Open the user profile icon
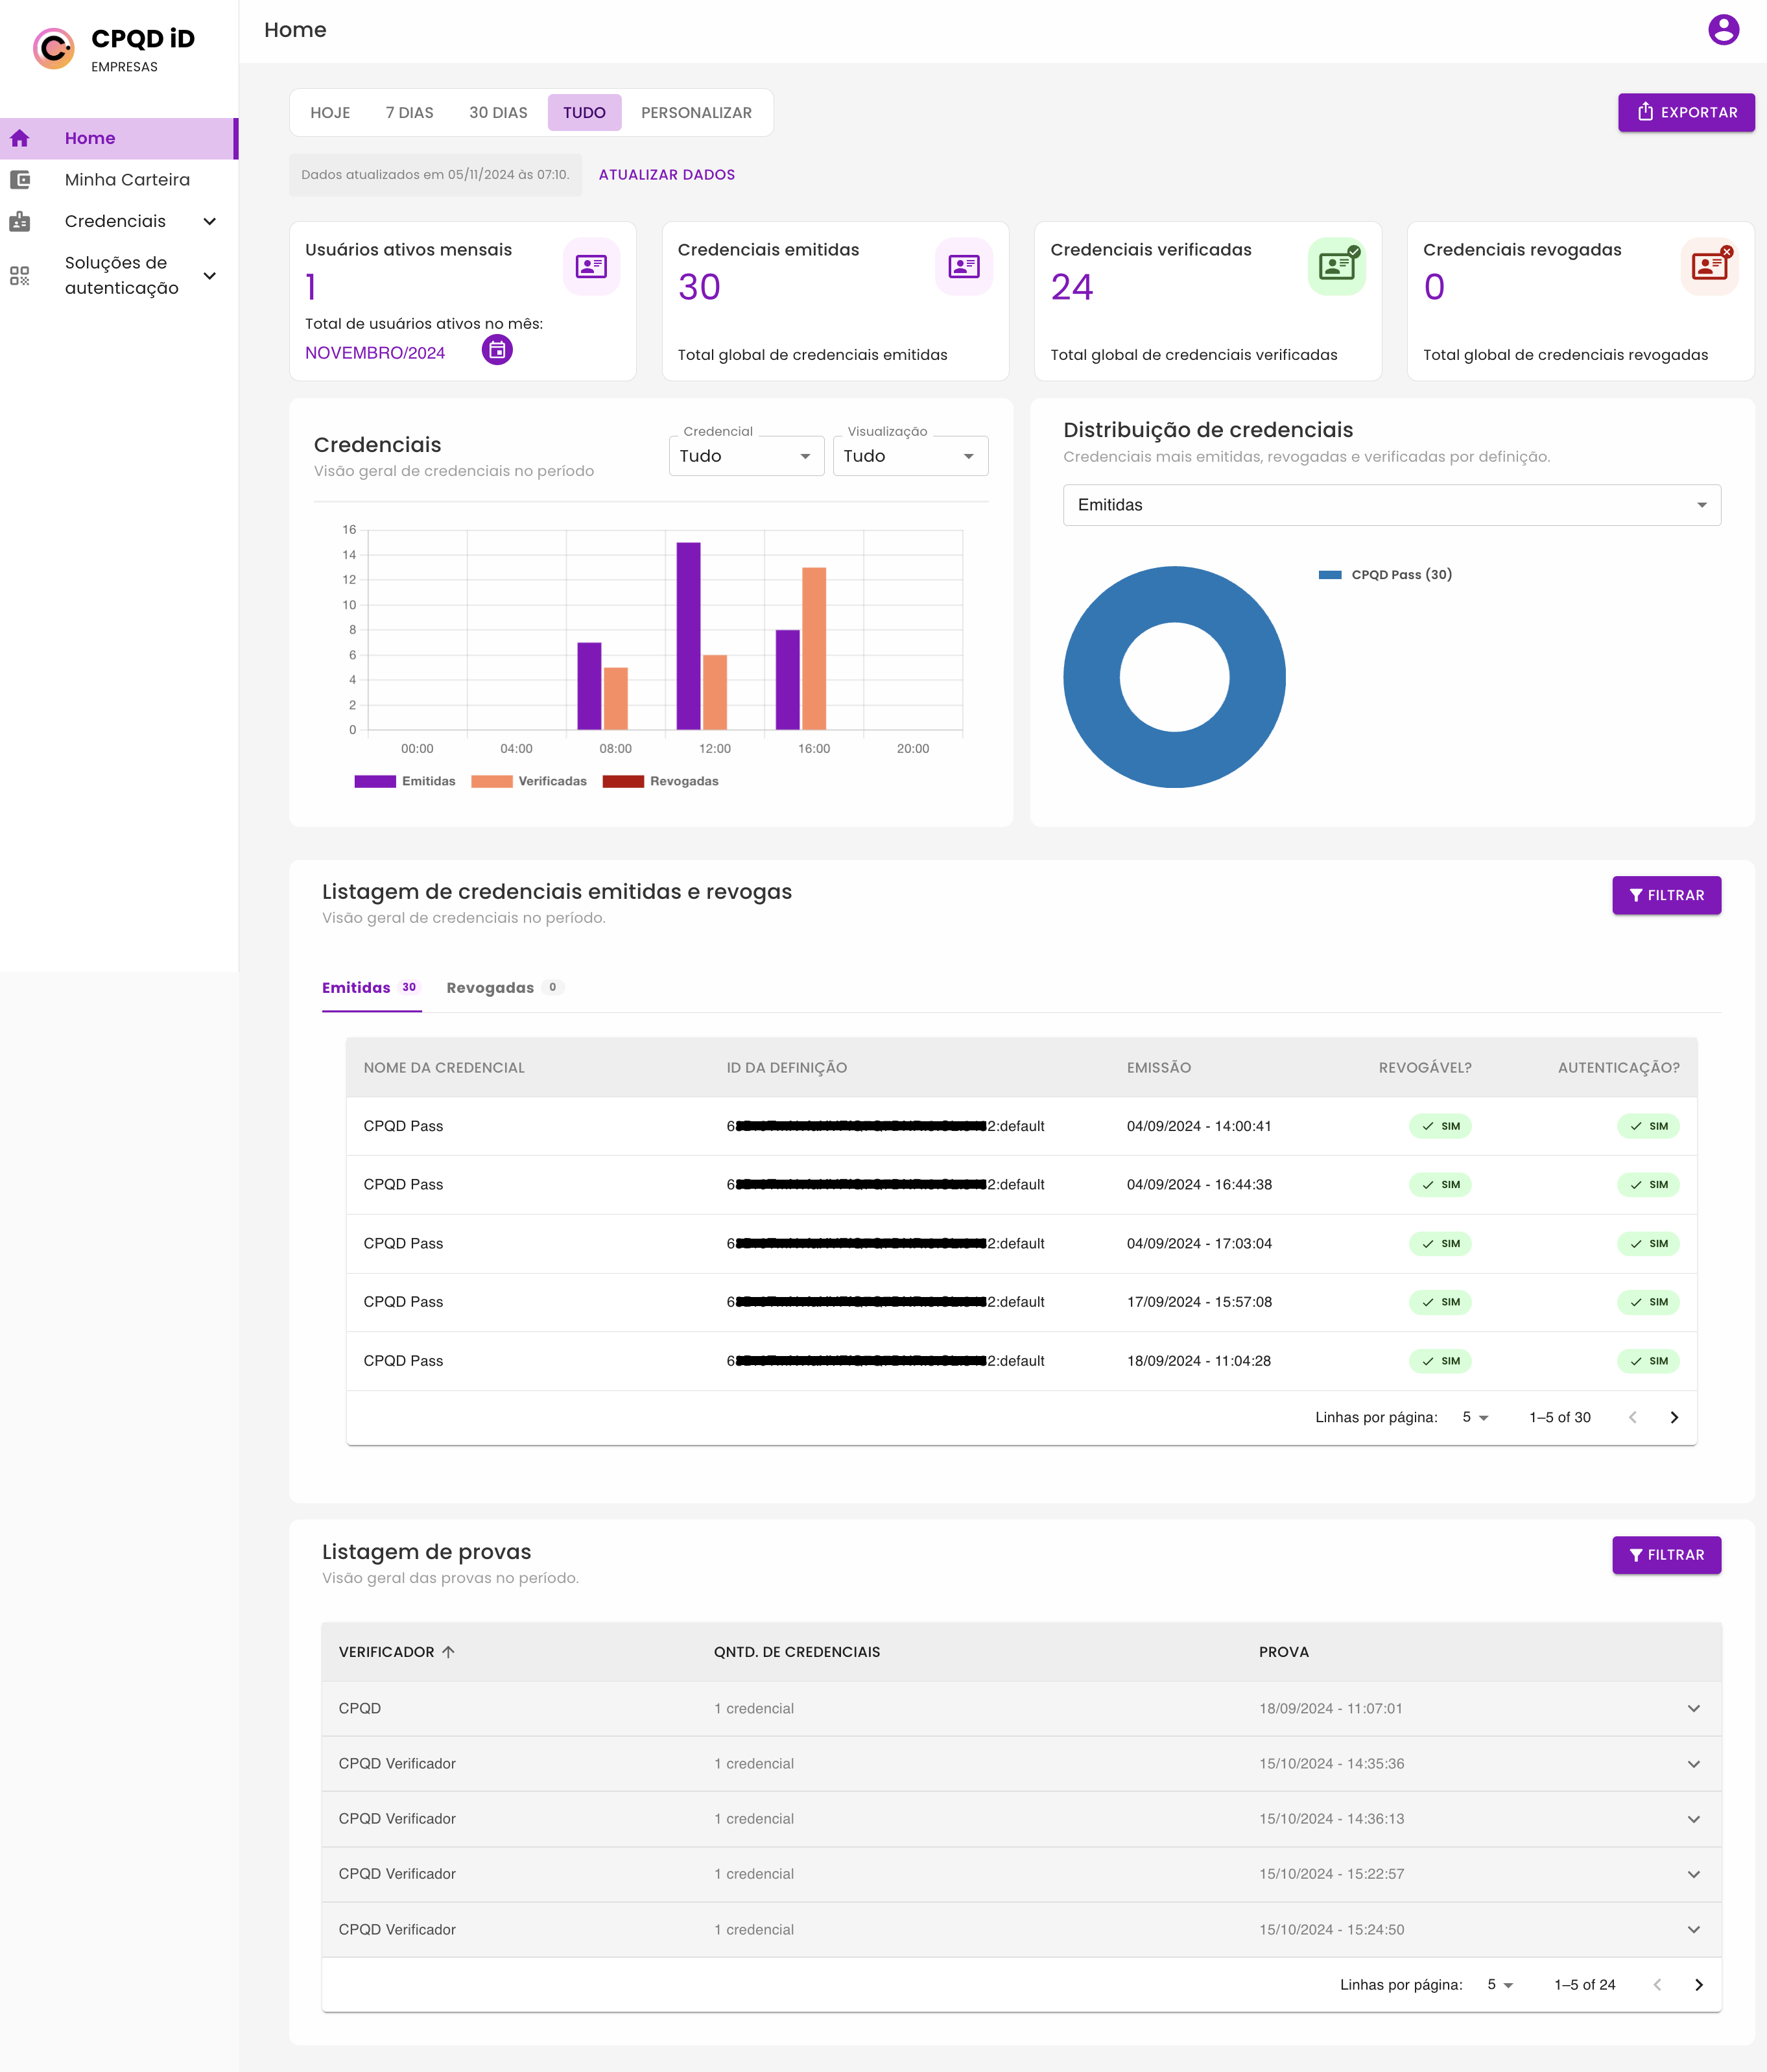The image size is (1767, 2072). click(1725, 31)
